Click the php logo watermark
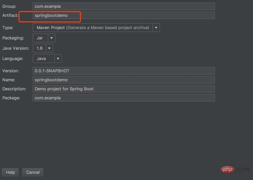Screen dimensions: 253x180 click(x=227, y=169)
